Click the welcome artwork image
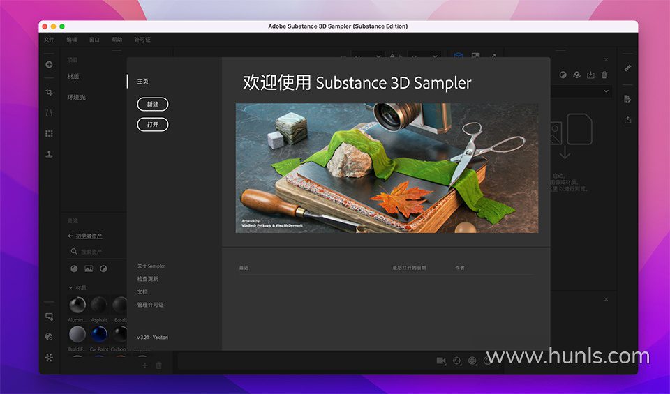Screen dimensions: 670x394 387,168
